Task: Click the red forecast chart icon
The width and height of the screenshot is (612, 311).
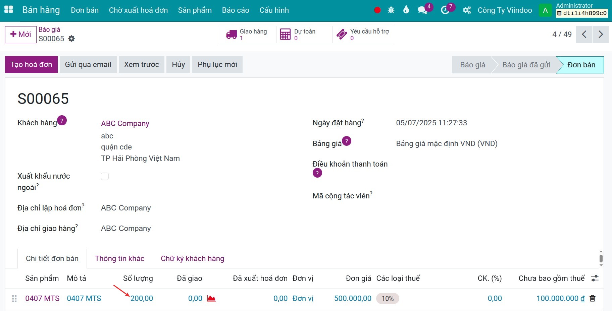Action: (x=211, y=298)
